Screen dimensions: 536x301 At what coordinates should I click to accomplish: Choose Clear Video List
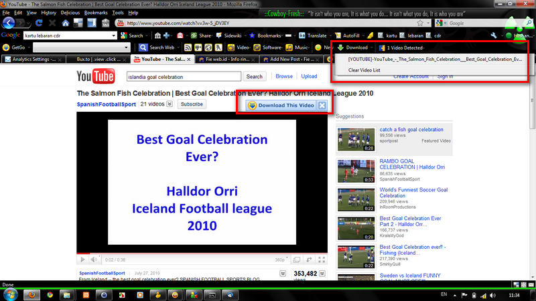pos(364,70)
